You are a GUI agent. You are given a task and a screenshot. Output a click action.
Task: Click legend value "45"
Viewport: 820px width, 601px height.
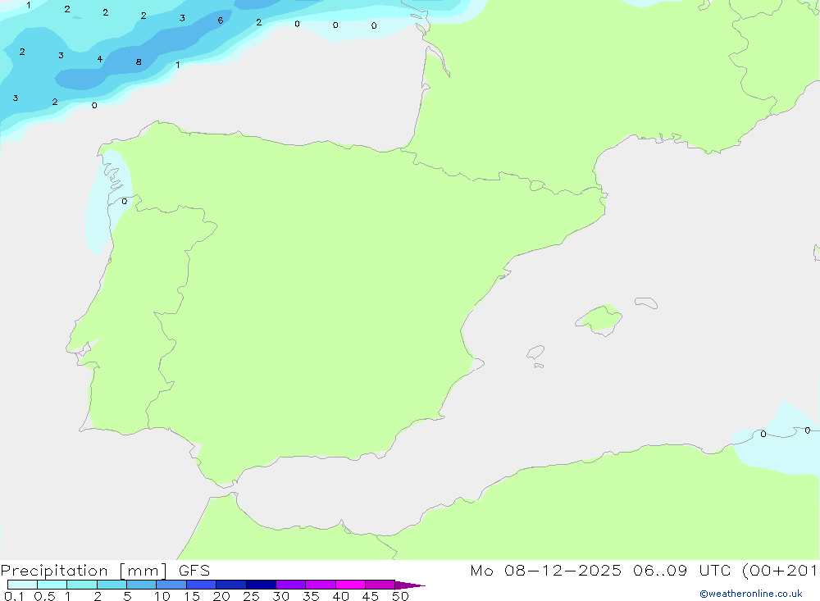tap(371, 596)
